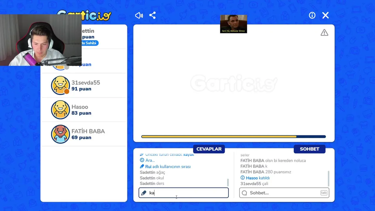The image size is (375, 211).
Task: Open the room info icon
Action: click(312, 15)
